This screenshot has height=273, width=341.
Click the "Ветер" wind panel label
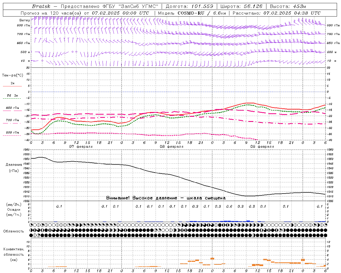pos(25,20)
